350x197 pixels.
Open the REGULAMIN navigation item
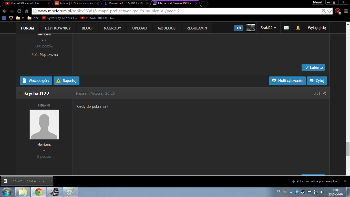[x=197, y=28]
